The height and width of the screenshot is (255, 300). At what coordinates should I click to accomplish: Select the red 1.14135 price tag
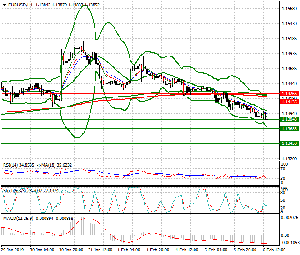pos(289,102)
